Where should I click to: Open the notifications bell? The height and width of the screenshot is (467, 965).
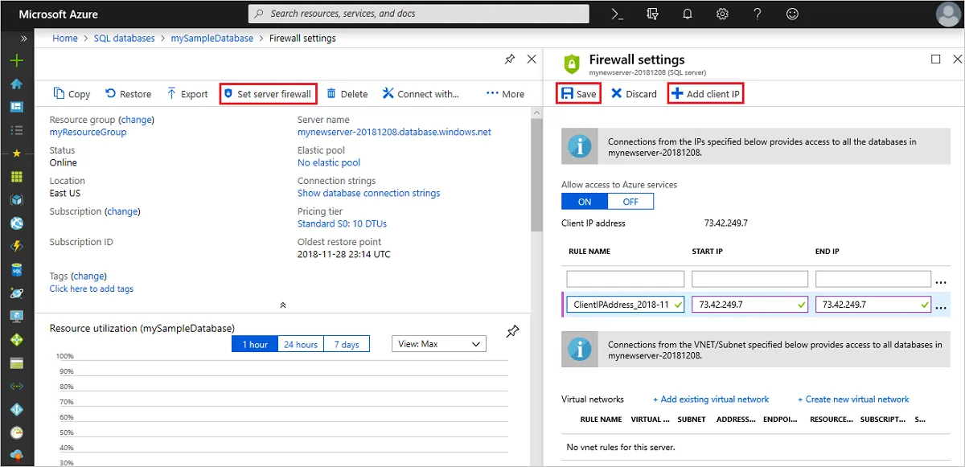tap(688, 14)
